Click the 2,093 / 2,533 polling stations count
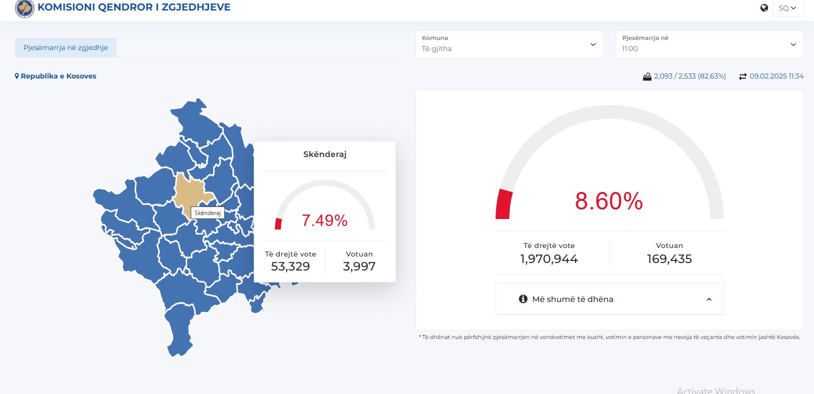 tap(690, 76)
